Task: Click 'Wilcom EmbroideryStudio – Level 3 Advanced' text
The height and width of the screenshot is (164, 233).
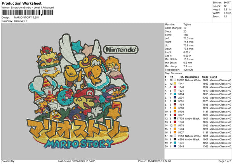Action: pos(28,8)
